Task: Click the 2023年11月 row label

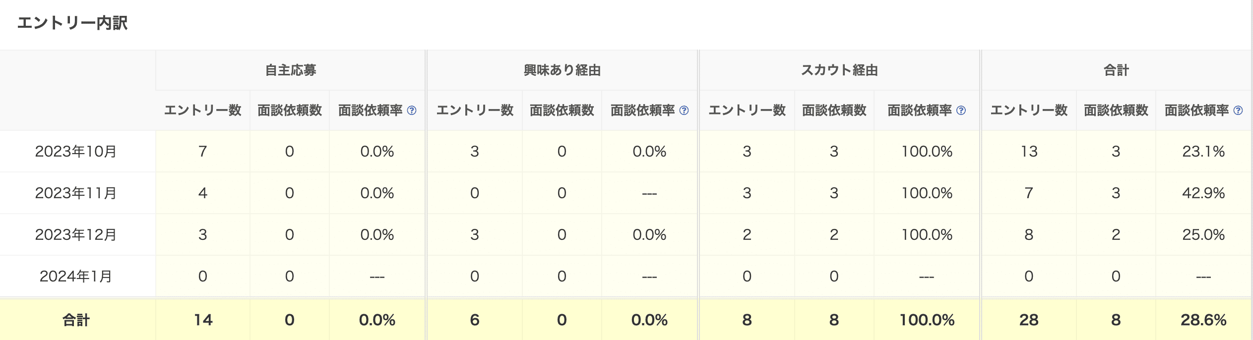Action: (76, 193)
